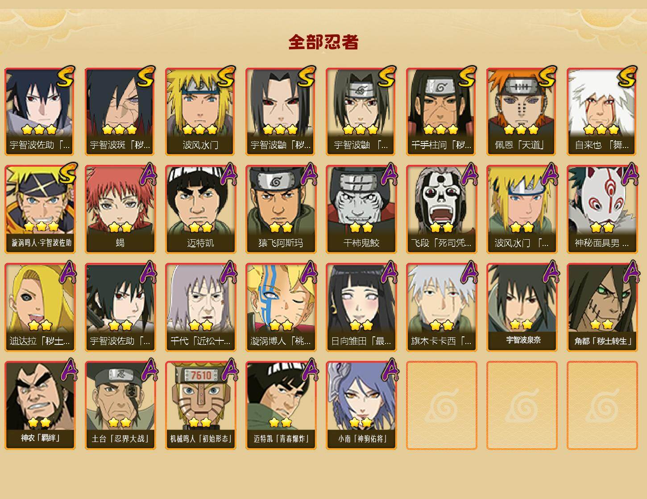
Task: Open the 宇智波泉奈 ninja card
Action: 522,307
